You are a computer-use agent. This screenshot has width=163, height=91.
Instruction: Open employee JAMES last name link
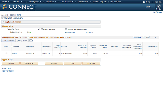coord(14,53)
